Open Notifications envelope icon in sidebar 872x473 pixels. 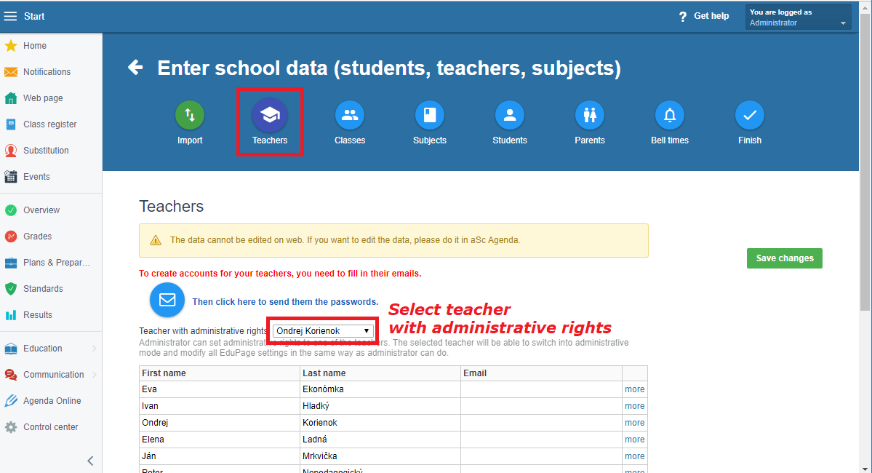pos(11,72)
